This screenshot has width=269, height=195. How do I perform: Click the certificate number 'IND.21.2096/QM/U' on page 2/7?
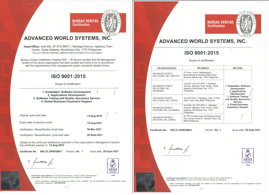point(181,130)
